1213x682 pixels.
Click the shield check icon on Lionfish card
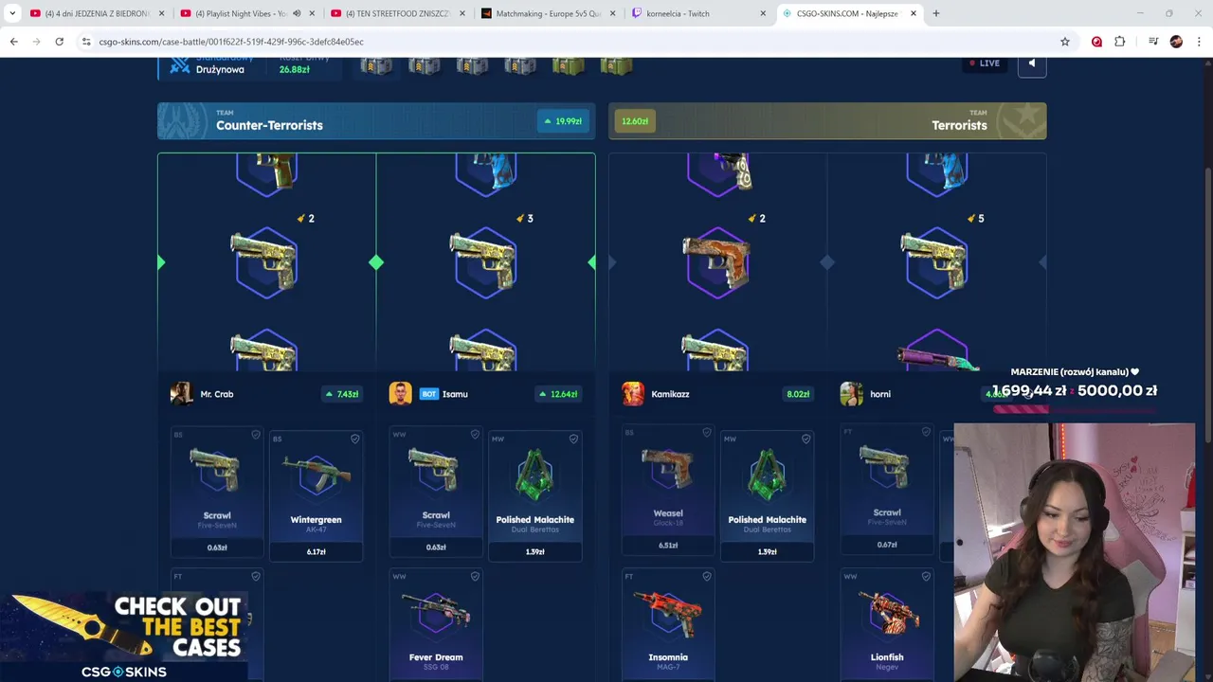tap(926, 576)
